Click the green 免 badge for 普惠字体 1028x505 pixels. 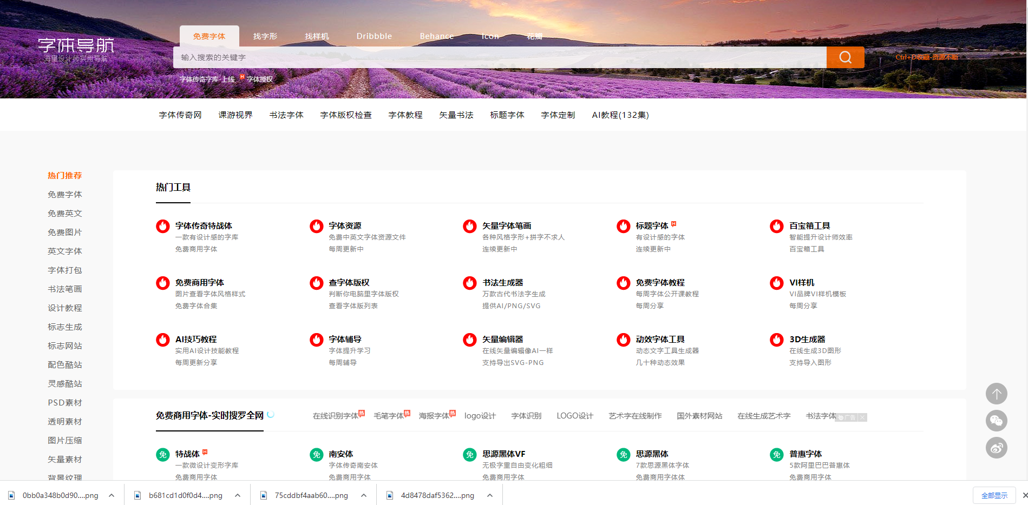777,455
